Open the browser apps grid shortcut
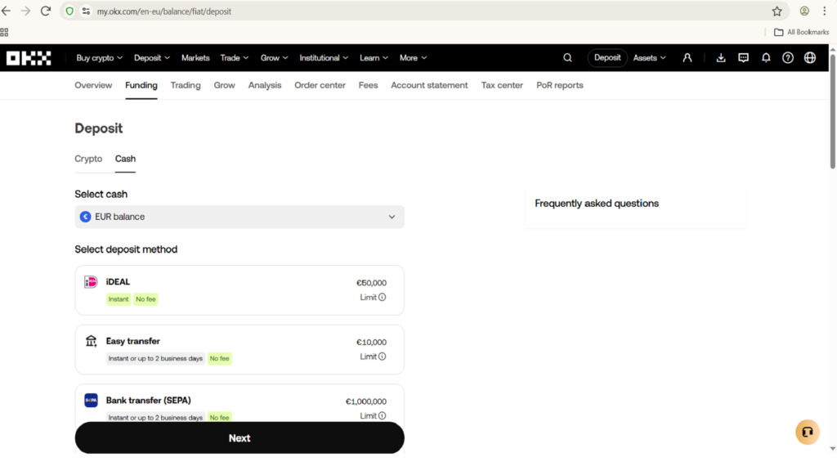837x471 pixels. tap(4, 32)
